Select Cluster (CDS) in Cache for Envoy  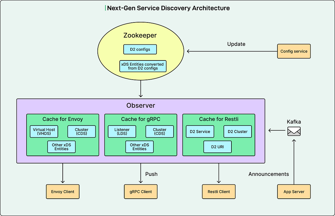point(81,132)
